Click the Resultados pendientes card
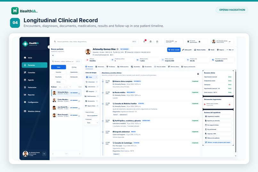The image size is (258, 172). 223,60
